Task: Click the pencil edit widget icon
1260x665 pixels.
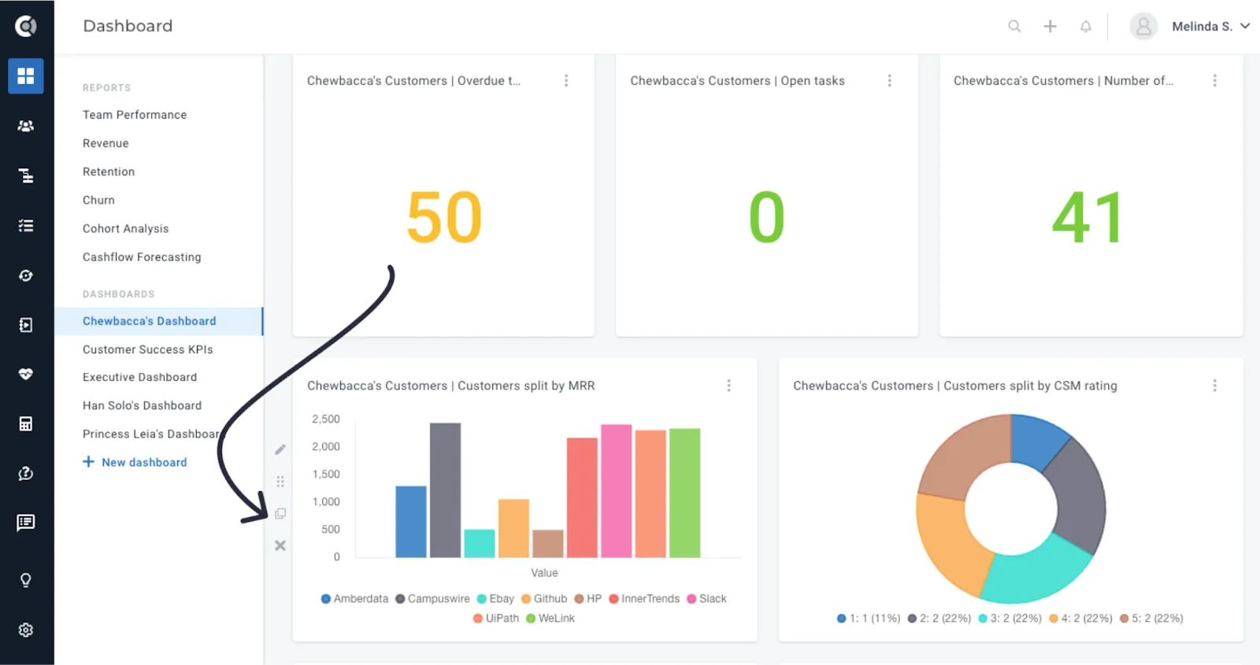Action: point(280,449)
